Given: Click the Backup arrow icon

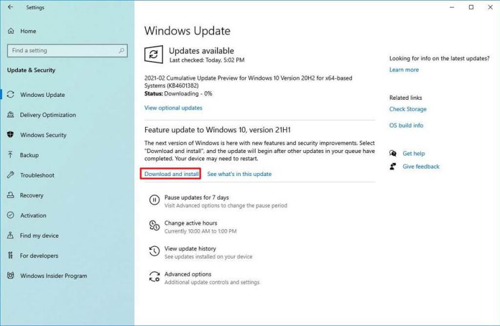Looking at the screenshot, I should [10, 155].
